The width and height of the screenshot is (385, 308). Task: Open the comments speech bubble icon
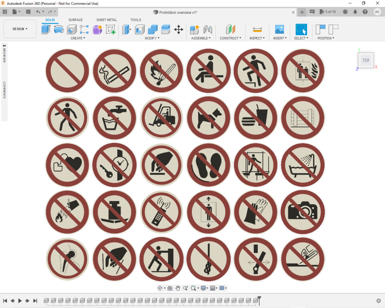pyautogui.click(x=312, y=12)
